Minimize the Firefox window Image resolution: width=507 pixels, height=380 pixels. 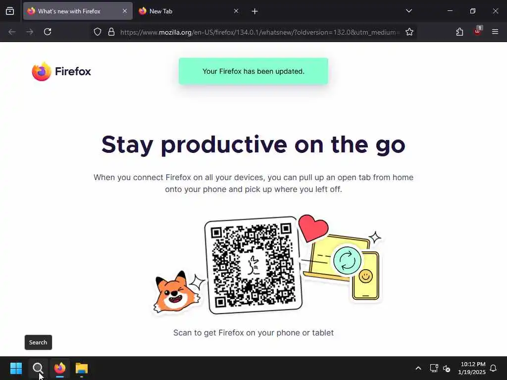pos(450,11)
